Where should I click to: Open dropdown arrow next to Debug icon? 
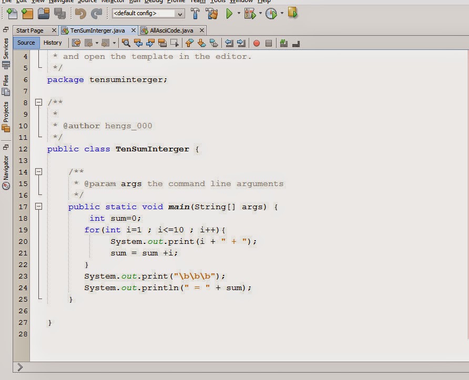tap(260, 13)
